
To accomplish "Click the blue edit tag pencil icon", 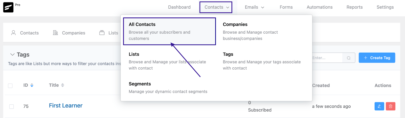I will [379, 106].
